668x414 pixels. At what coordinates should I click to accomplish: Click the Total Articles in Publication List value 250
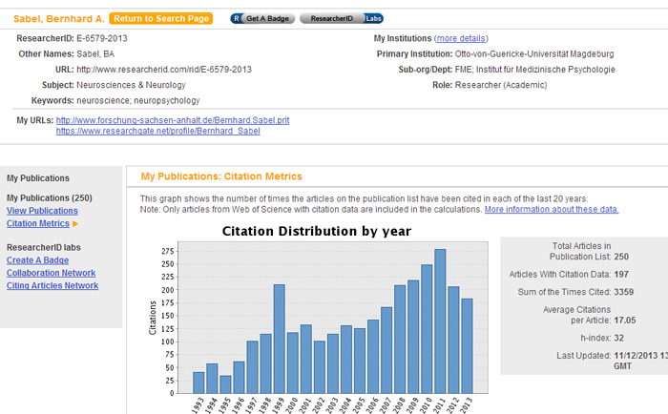click(621, 257)
